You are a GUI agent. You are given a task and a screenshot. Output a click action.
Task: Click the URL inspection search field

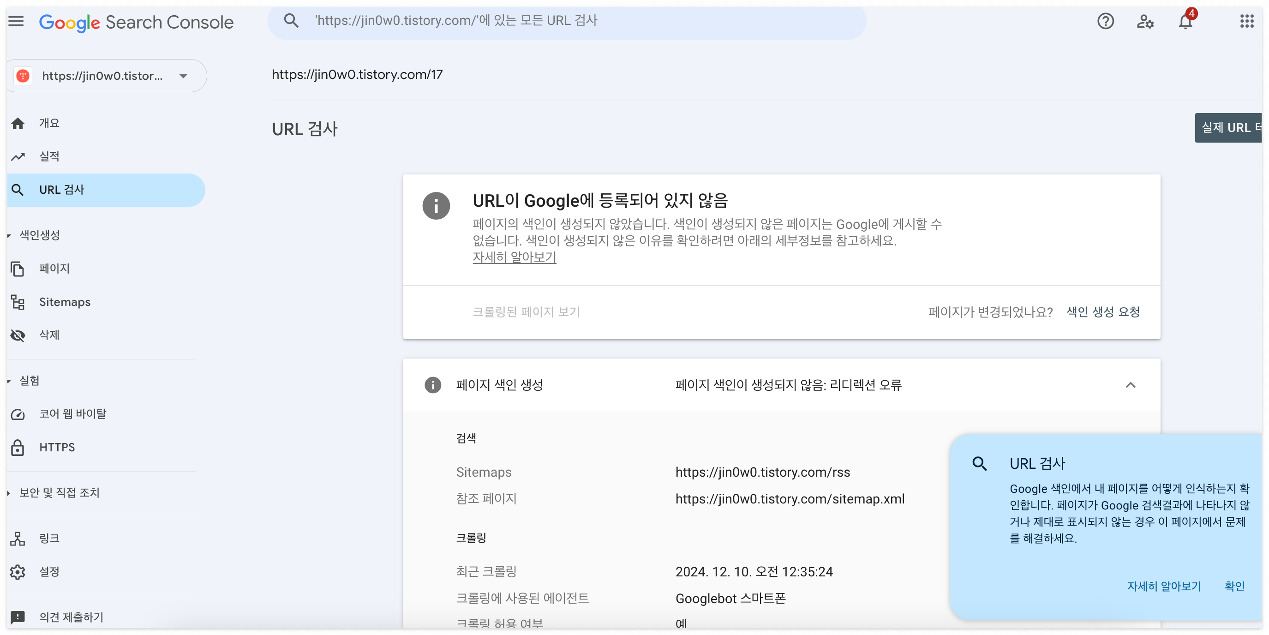(567, 21)
